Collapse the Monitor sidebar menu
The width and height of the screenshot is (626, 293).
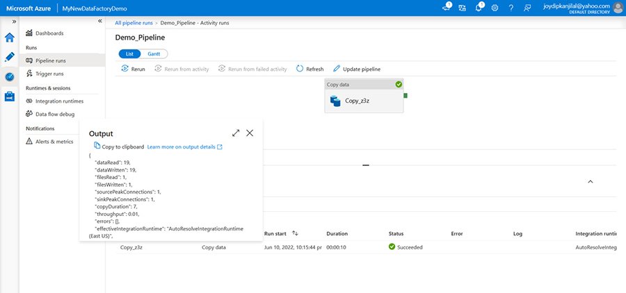(x=99, y=22)
